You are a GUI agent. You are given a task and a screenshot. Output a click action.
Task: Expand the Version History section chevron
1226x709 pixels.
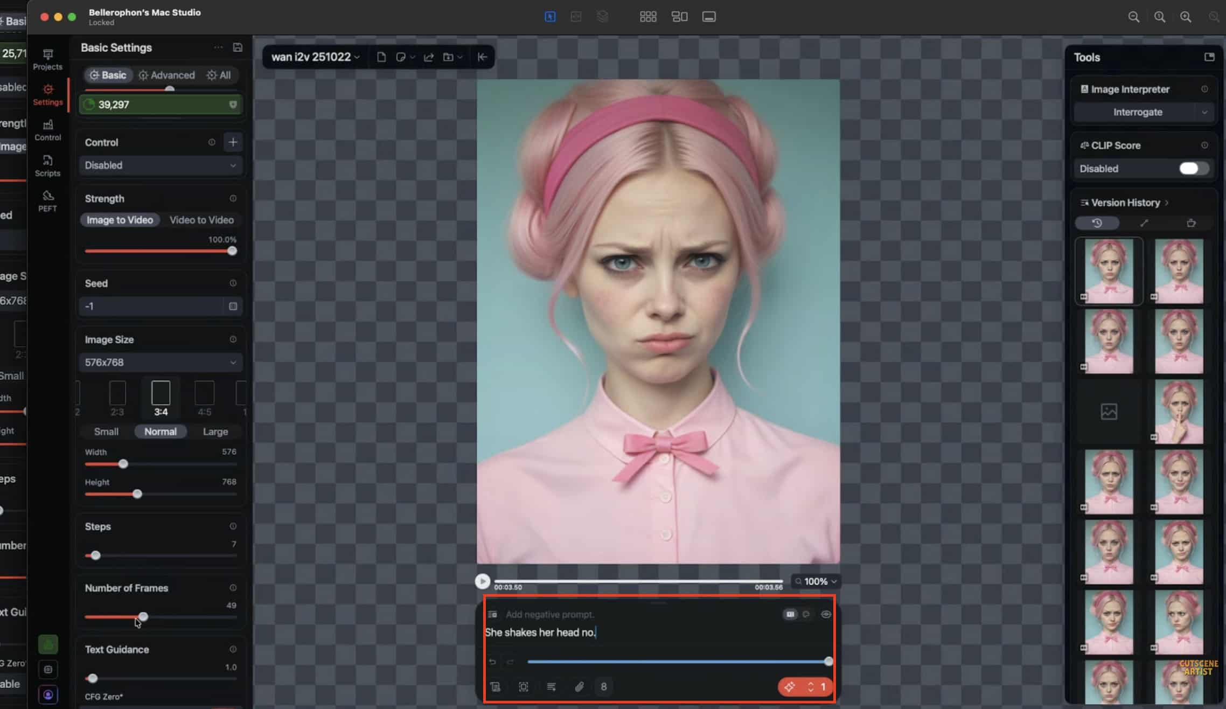coord(1167,203)
